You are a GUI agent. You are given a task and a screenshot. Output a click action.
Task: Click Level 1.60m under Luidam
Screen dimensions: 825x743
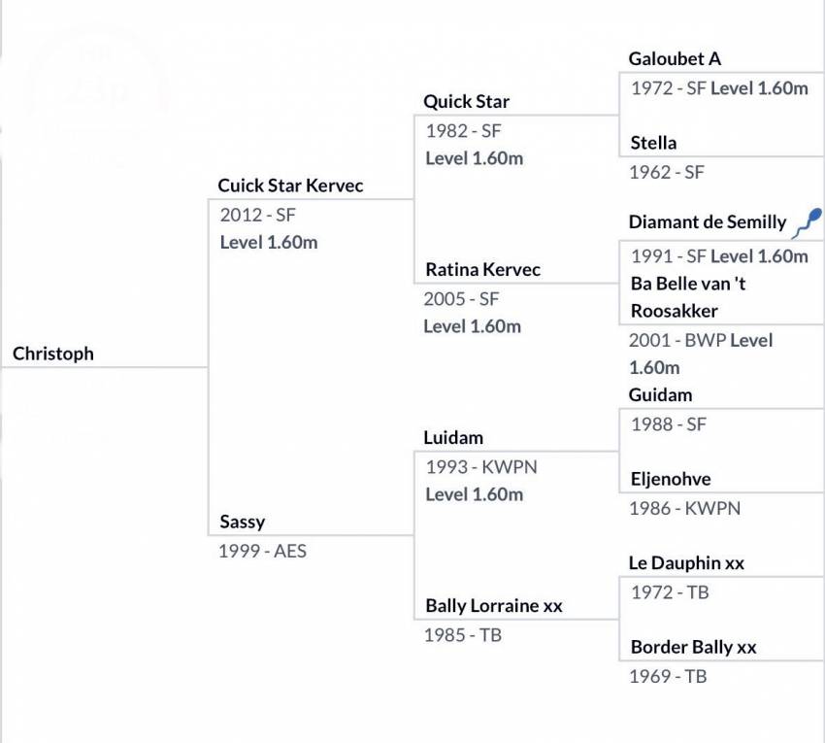pyautogui.click(x=474, y=494)
